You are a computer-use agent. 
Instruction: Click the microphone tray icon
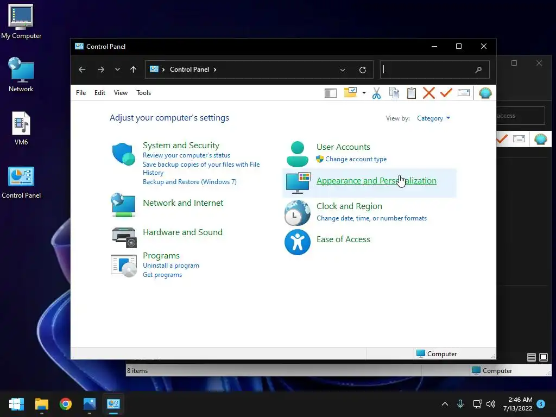[x=460, y=404]
